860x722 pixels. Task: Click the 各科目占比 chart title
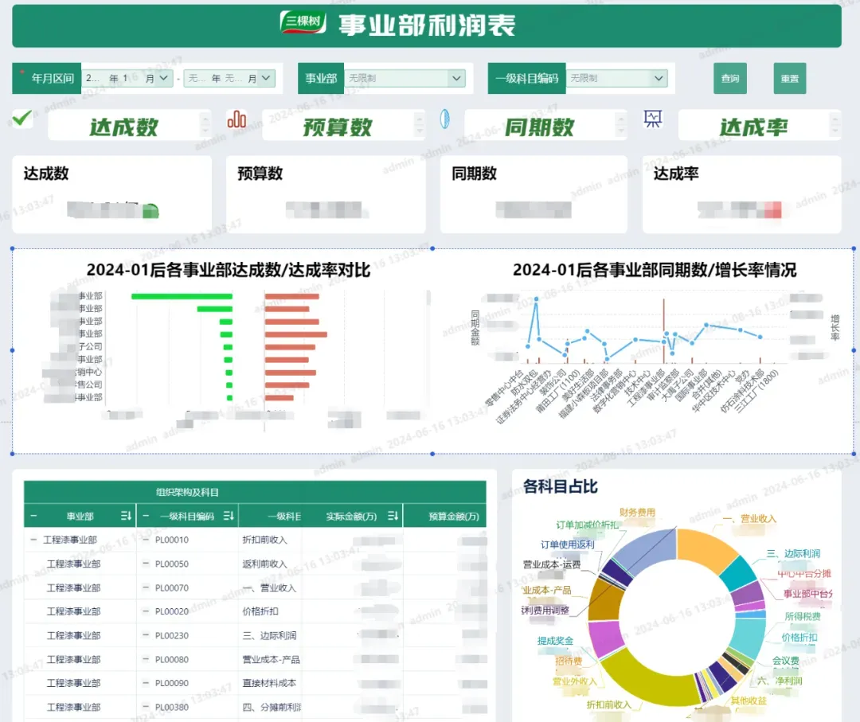pos(560,486)
